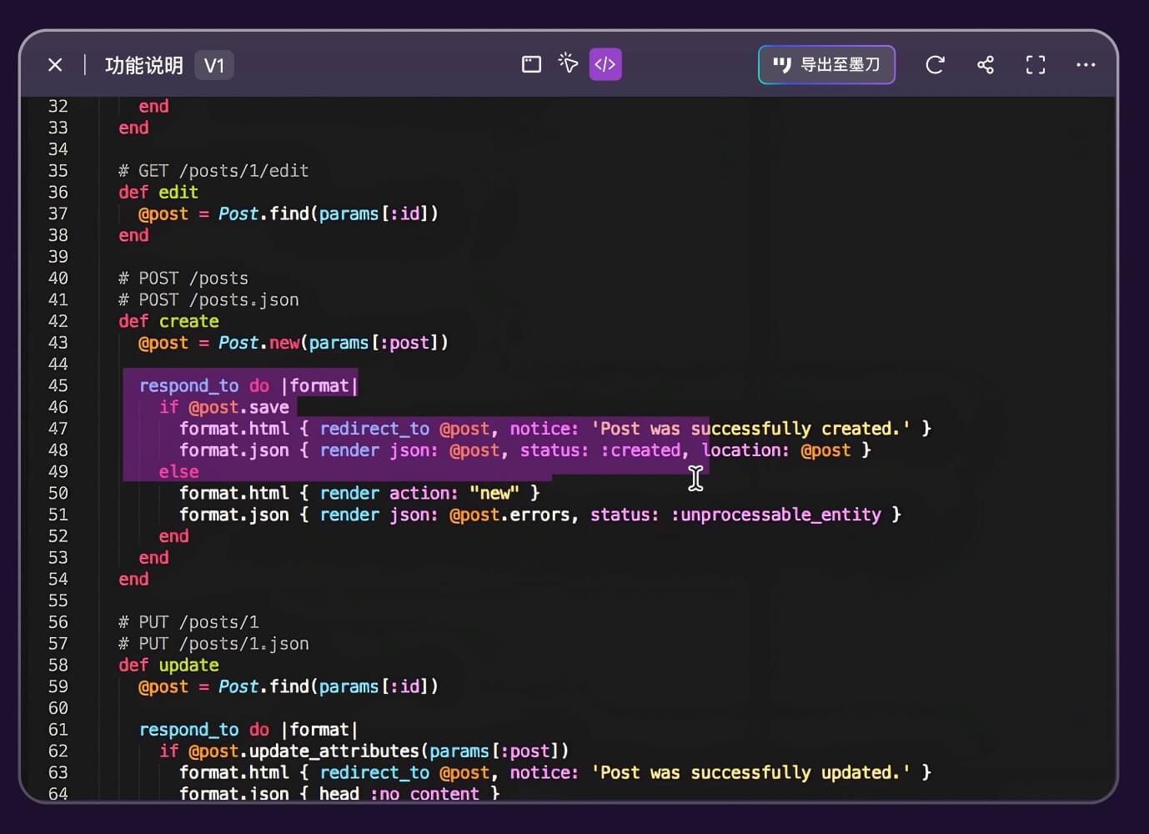Click the "def update" method definition
This screenshot has width=1149, height=834.
[x=168, y=665]
